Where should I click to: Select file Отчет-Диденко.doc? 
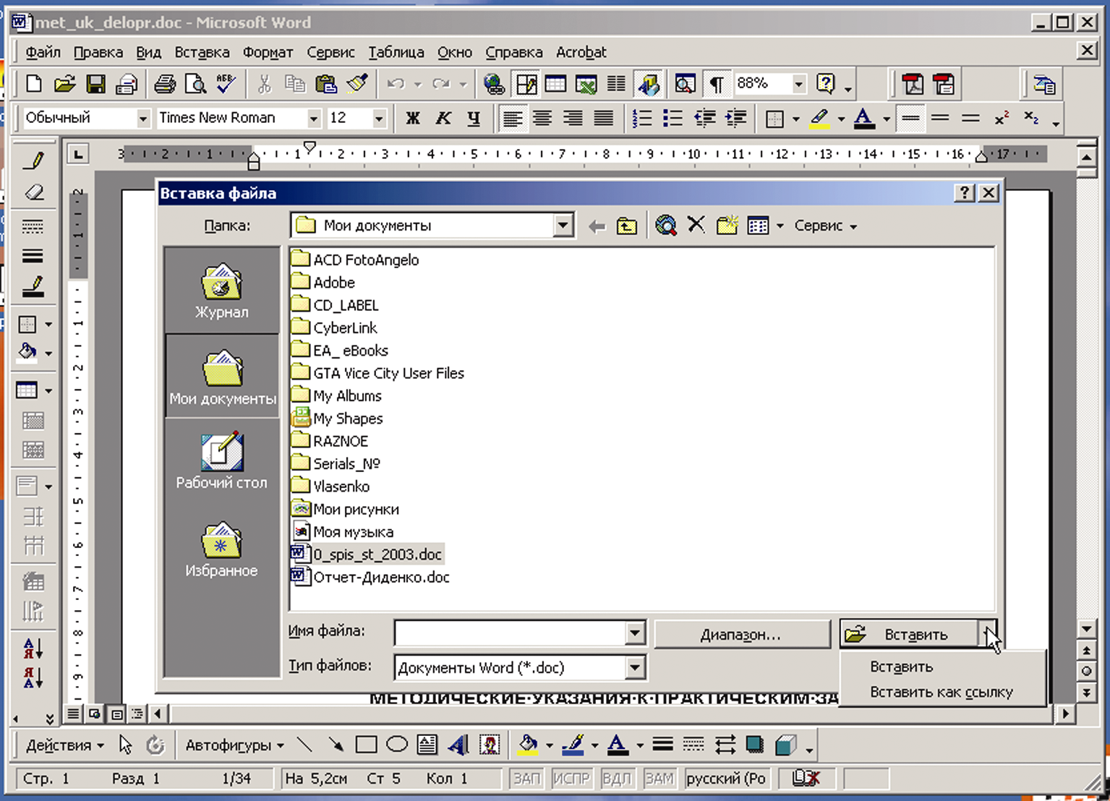(371, 577)
